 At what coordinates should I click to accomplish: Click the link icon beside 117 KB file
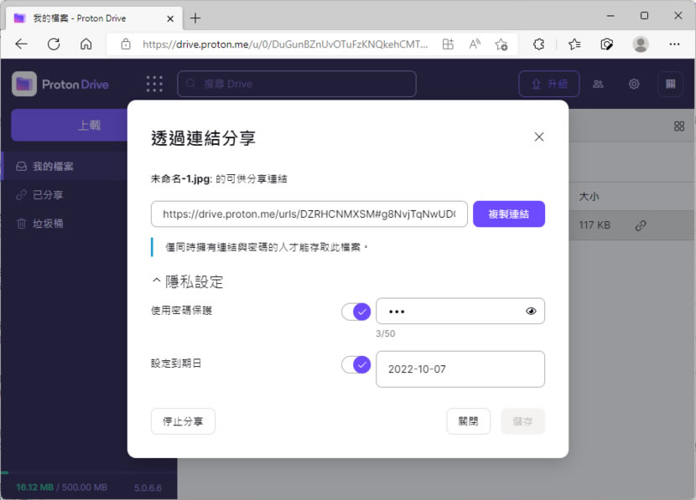[x=641, y=225]
